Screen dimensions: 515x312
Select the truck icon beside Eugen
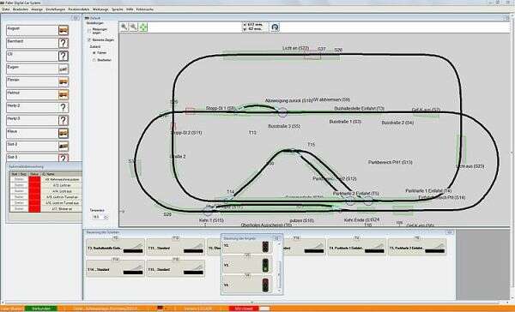64,69
